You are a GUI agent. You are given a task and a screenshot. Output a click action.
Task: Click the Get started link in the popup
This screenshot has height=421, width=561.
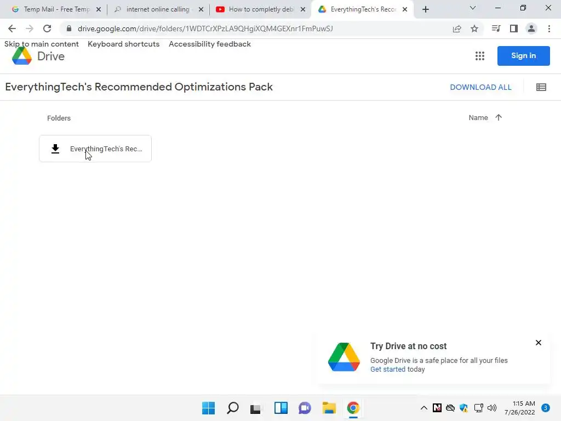[x=388, y=369]
